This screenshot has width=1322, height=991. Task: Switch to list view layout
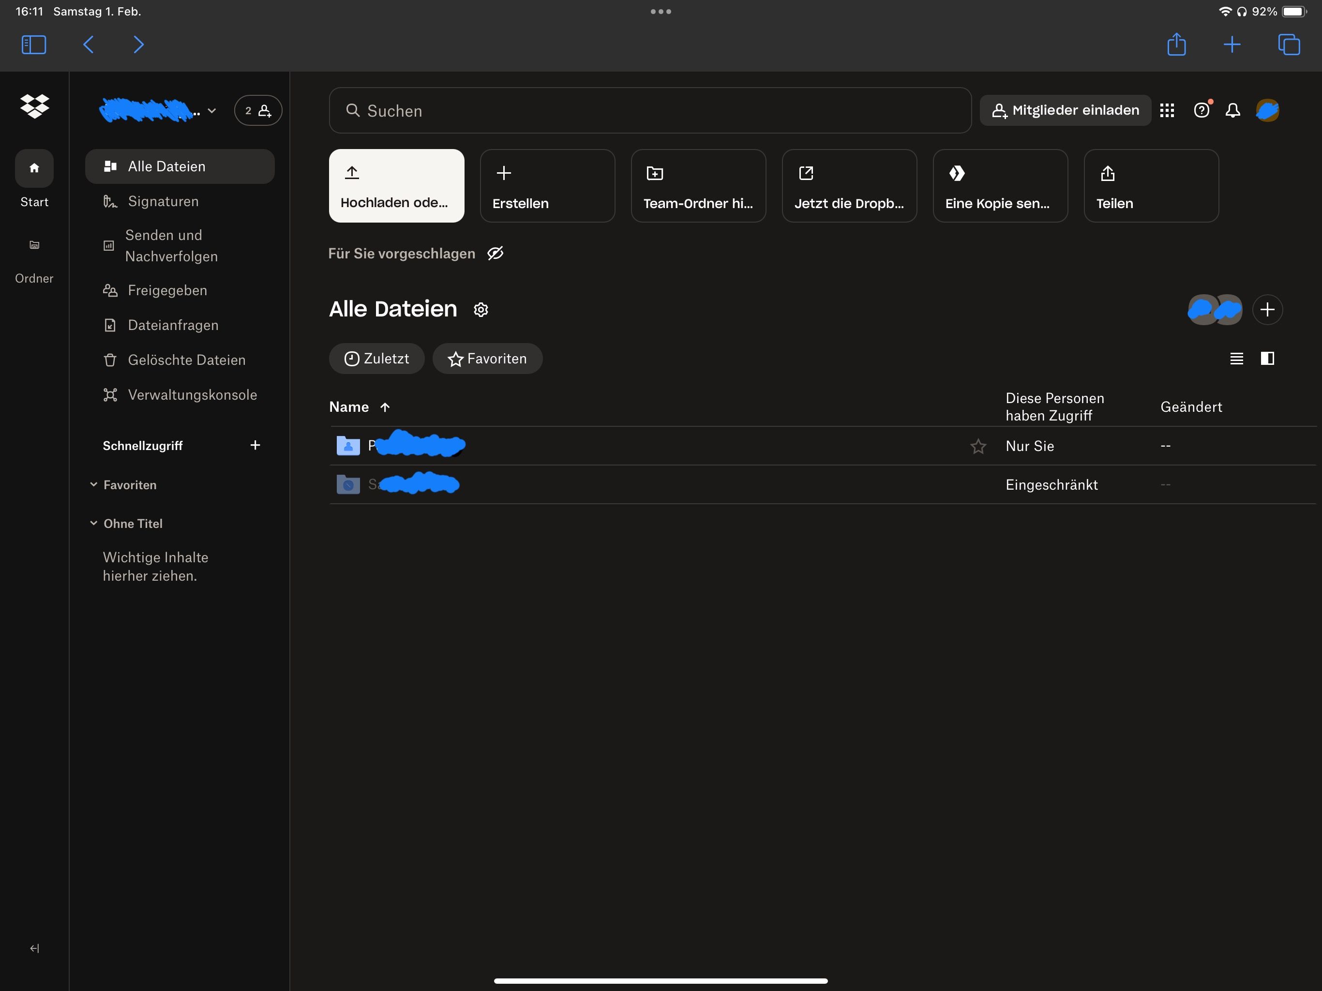coord(1236,359)
